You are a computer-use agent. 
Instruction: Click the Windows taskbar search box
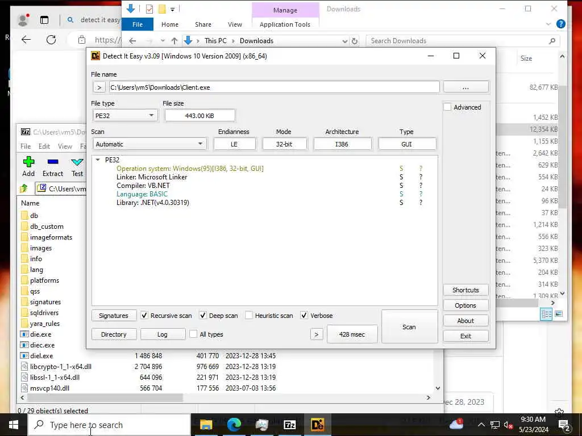pos(110,425)
